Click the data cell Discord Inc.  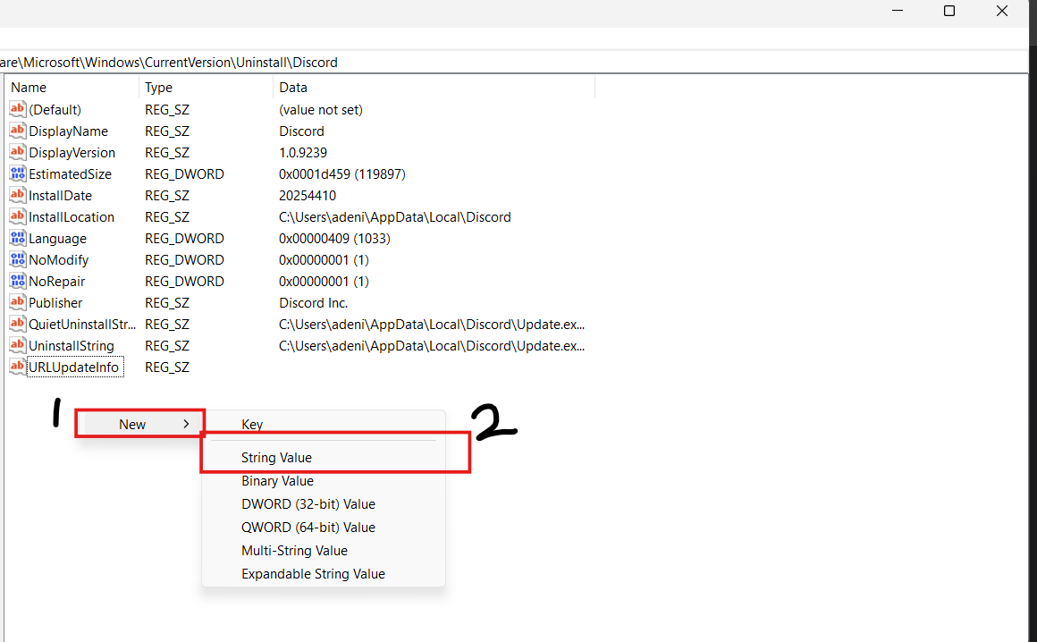pos(313,303)
